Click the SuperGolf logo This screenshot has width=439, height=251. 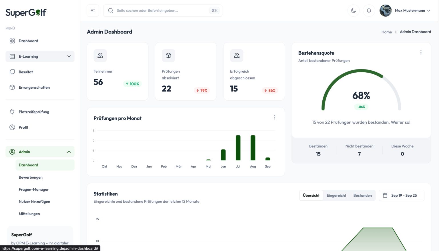(26, 13)
